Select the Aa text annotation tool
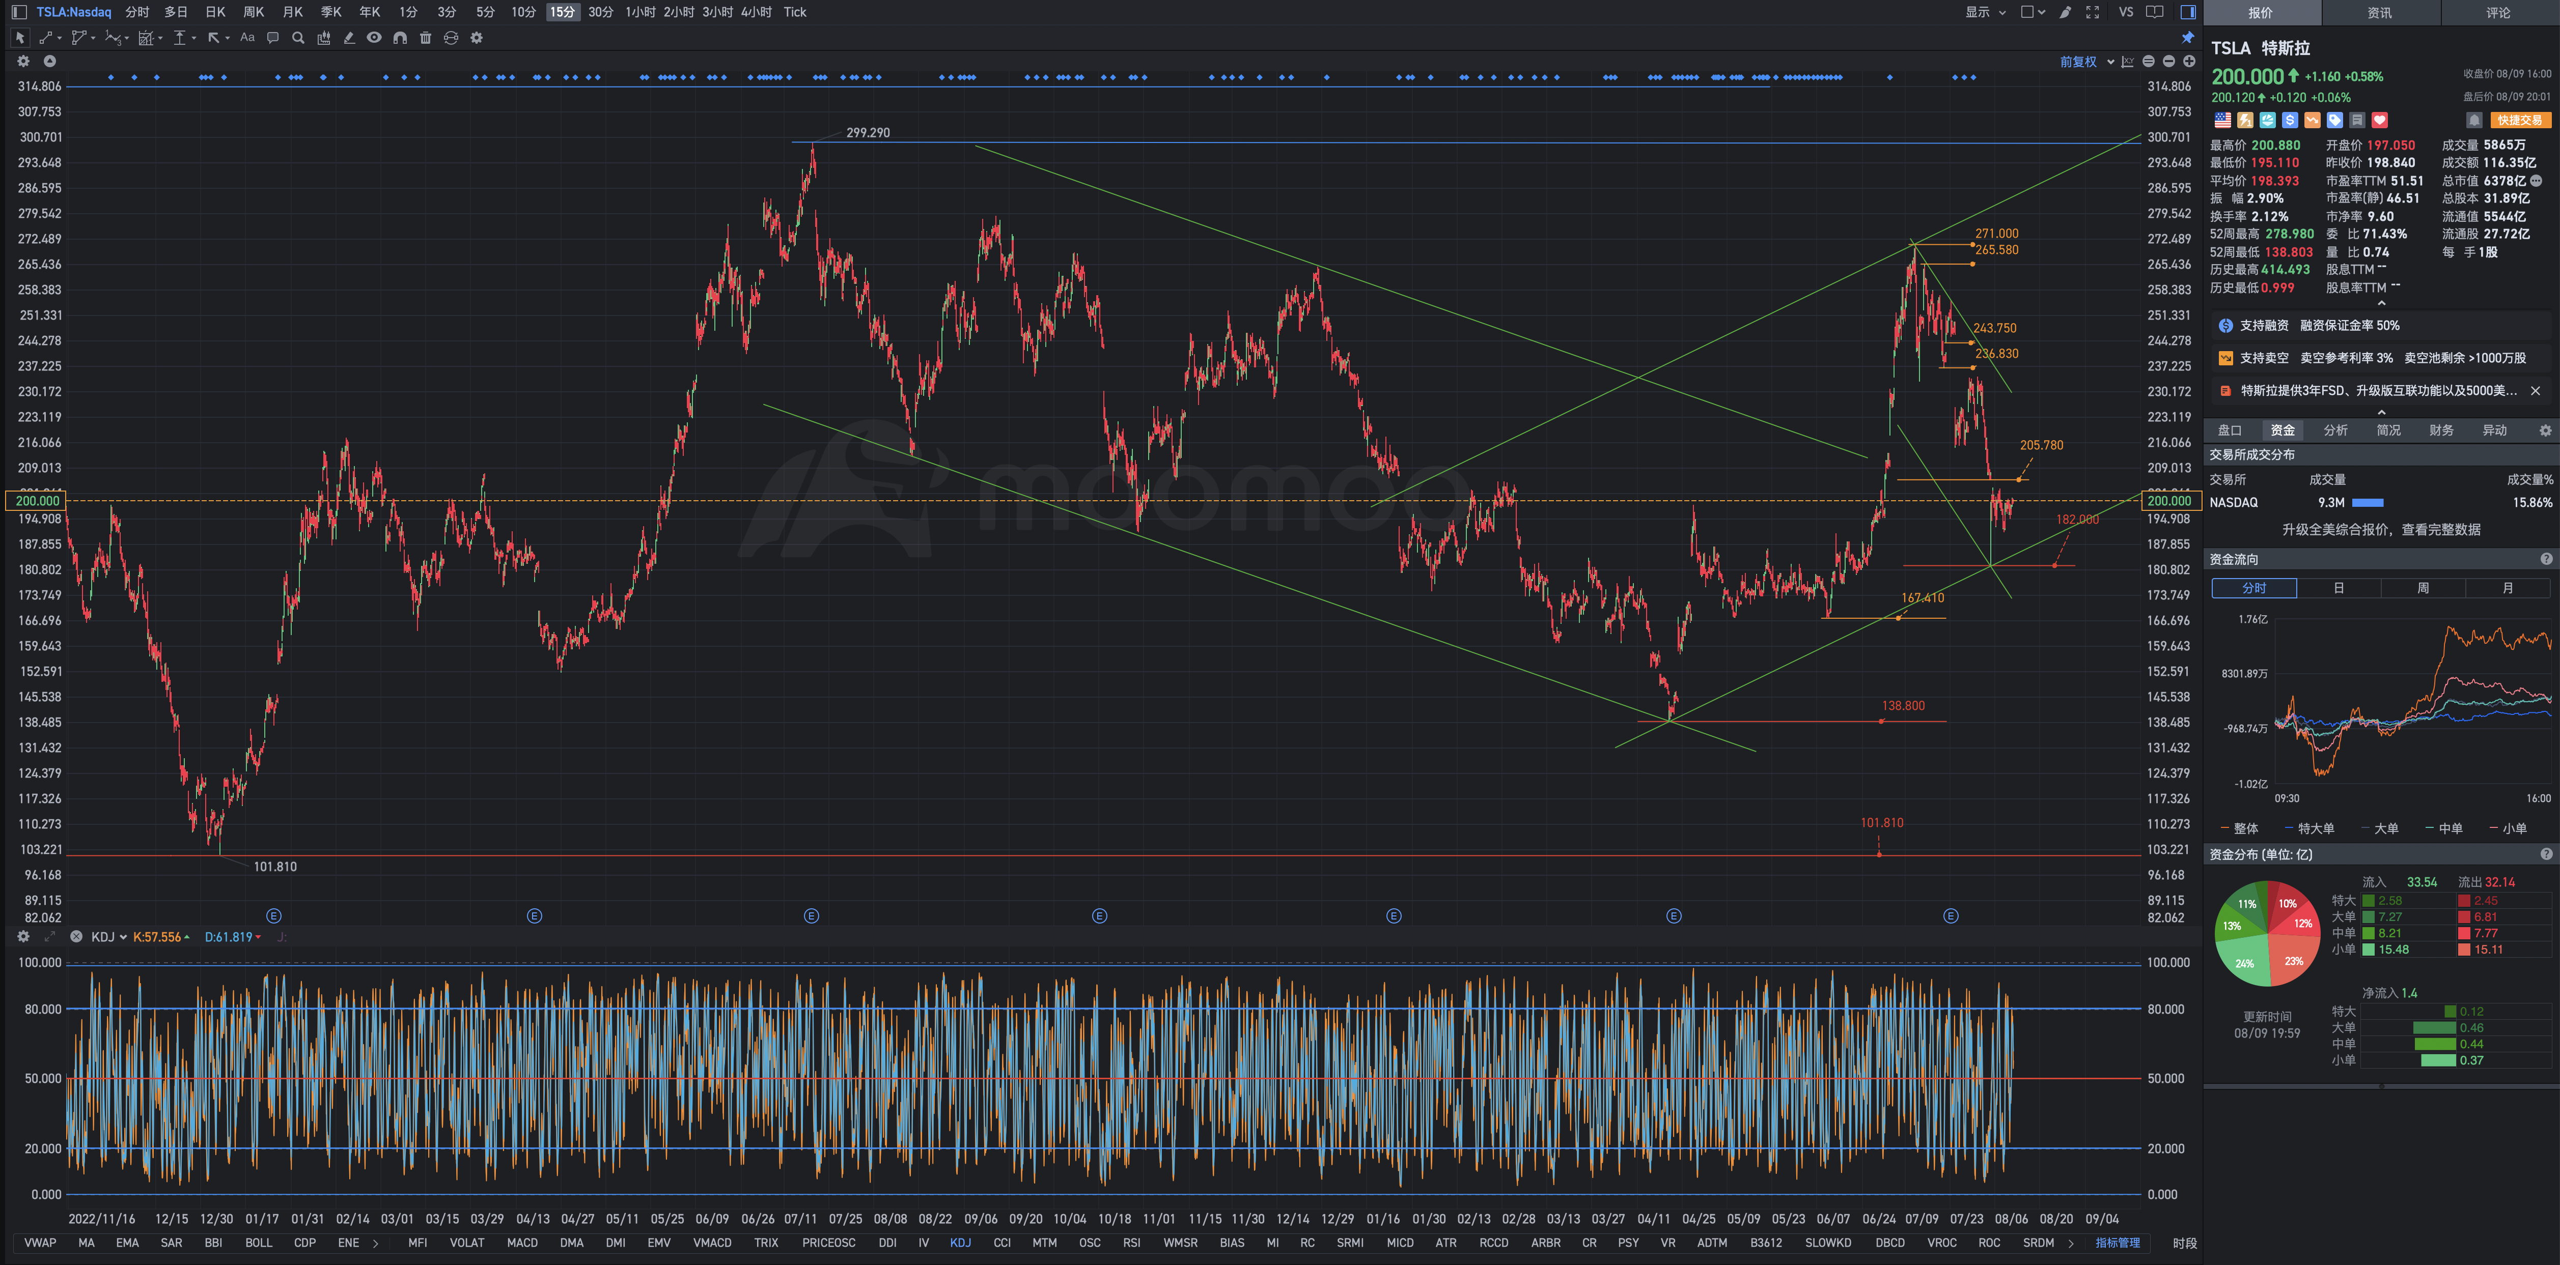2560x1265 pixels. click(x=247, y=38)
